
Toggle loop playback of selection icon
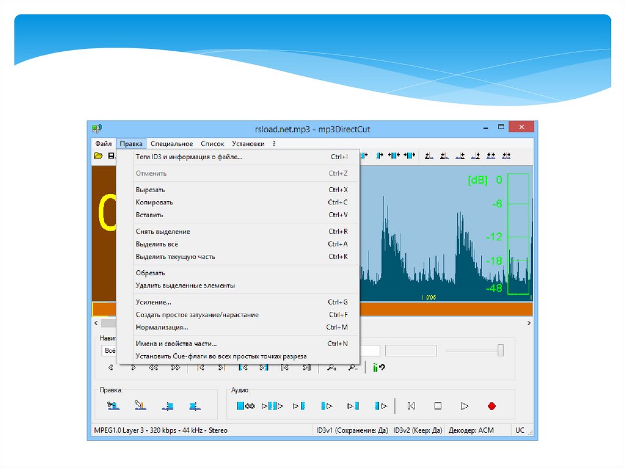[245, 406]
